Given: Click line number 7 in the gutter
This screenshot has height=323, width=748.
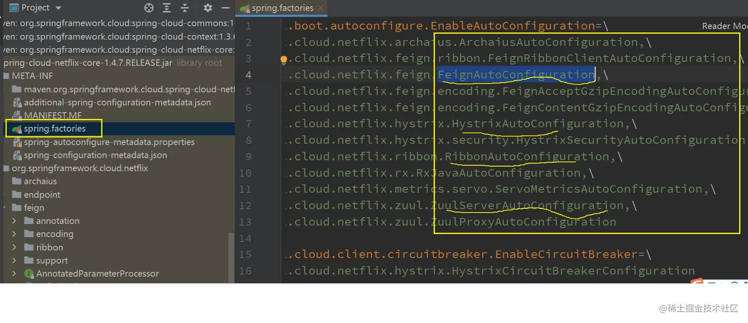Looking at the screenshot, I should coord(248,124).
